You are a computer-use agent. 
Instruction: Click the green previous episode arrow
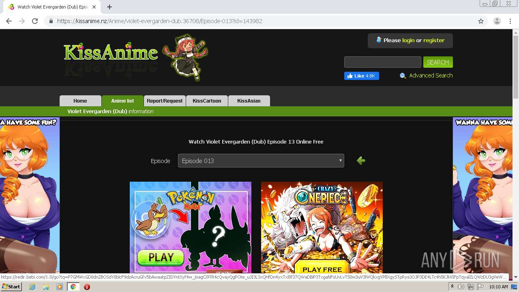[361, 161]
